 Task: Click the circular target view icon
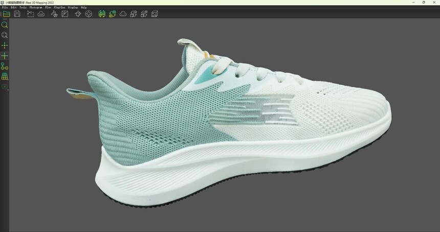pos(89,14)
